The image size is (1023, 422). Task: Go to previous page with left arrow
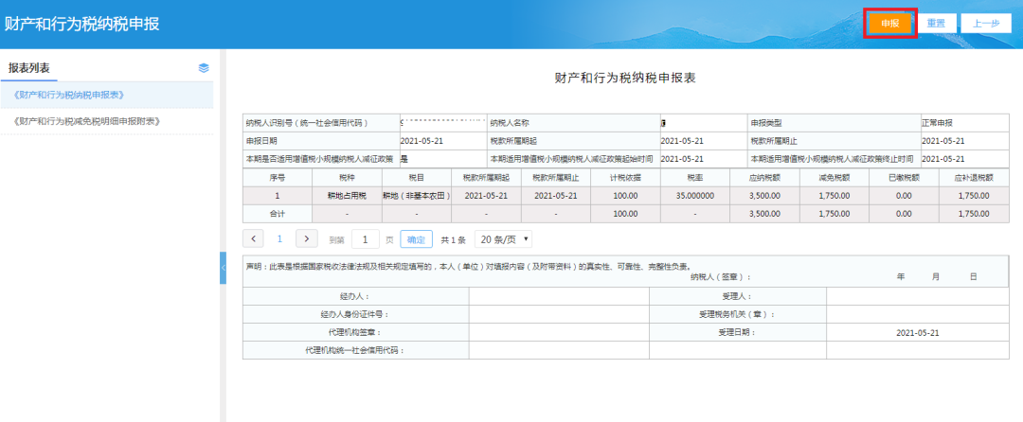pyautogui.click(x=254, y=239)
